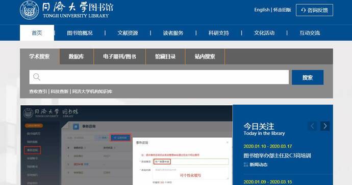
Task: Open the 查收查引 link
Action: [38, 91]
